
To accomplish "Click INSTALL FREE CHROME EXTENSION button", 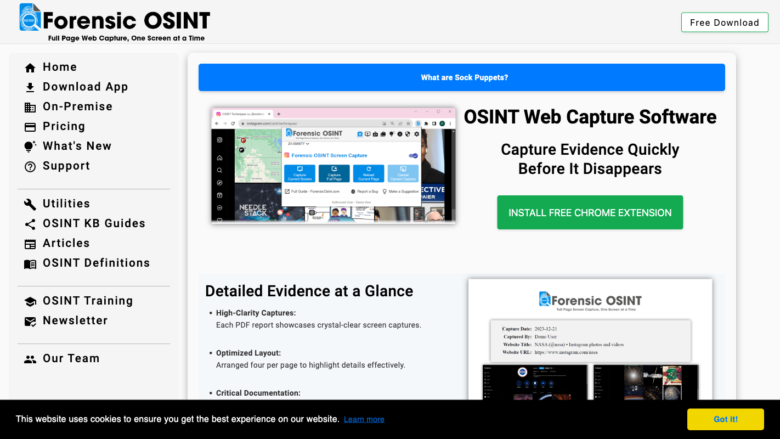I will [x=590, y=212].
